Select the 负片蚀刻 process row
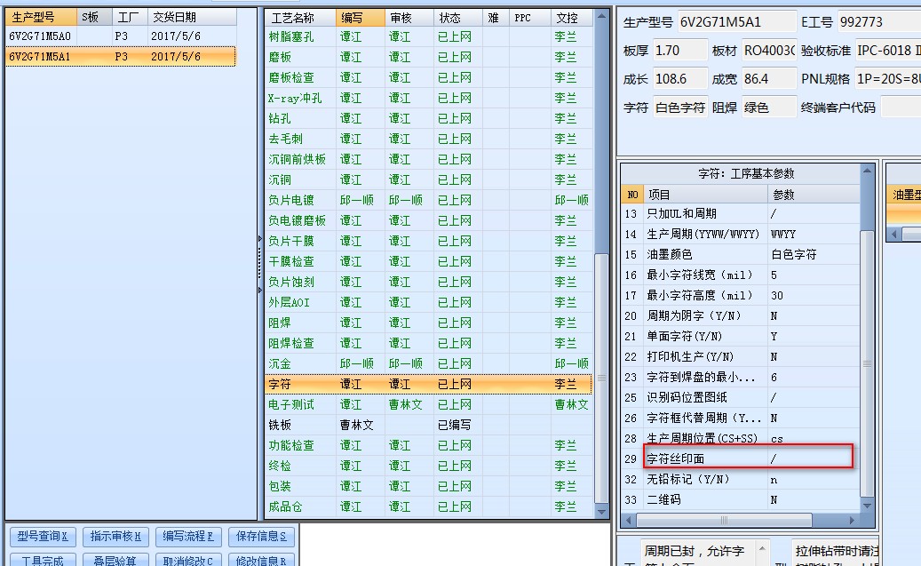 tap(429, 283)
